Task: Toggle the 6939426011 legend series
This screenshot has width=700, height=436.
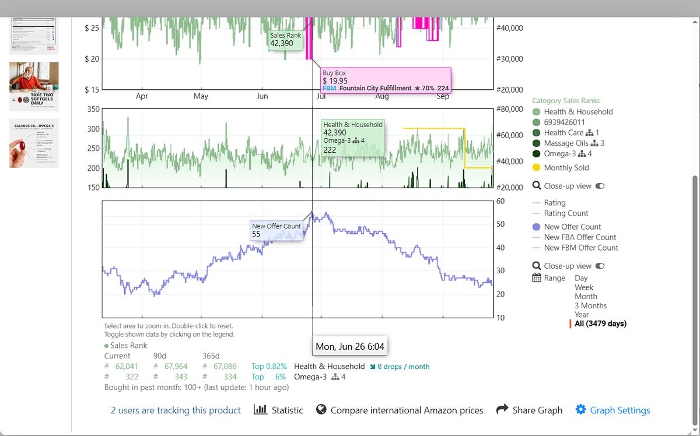Action: tap(564, 122)
